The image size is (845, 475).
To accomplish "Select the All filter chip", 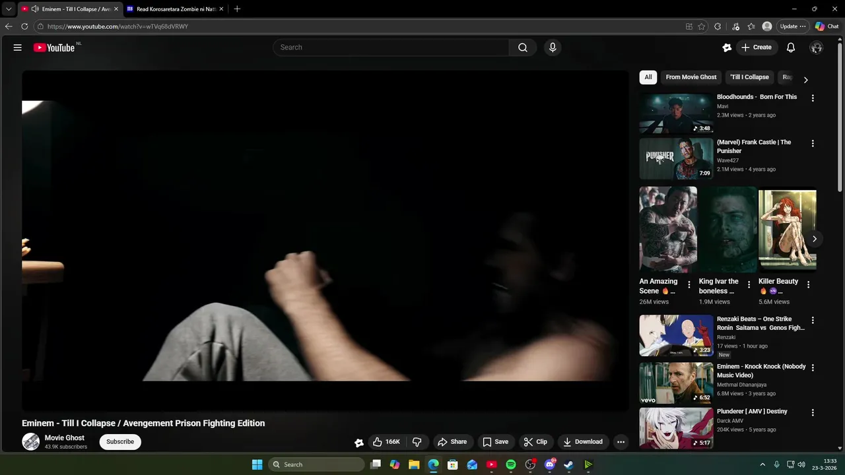I will 648,77.
